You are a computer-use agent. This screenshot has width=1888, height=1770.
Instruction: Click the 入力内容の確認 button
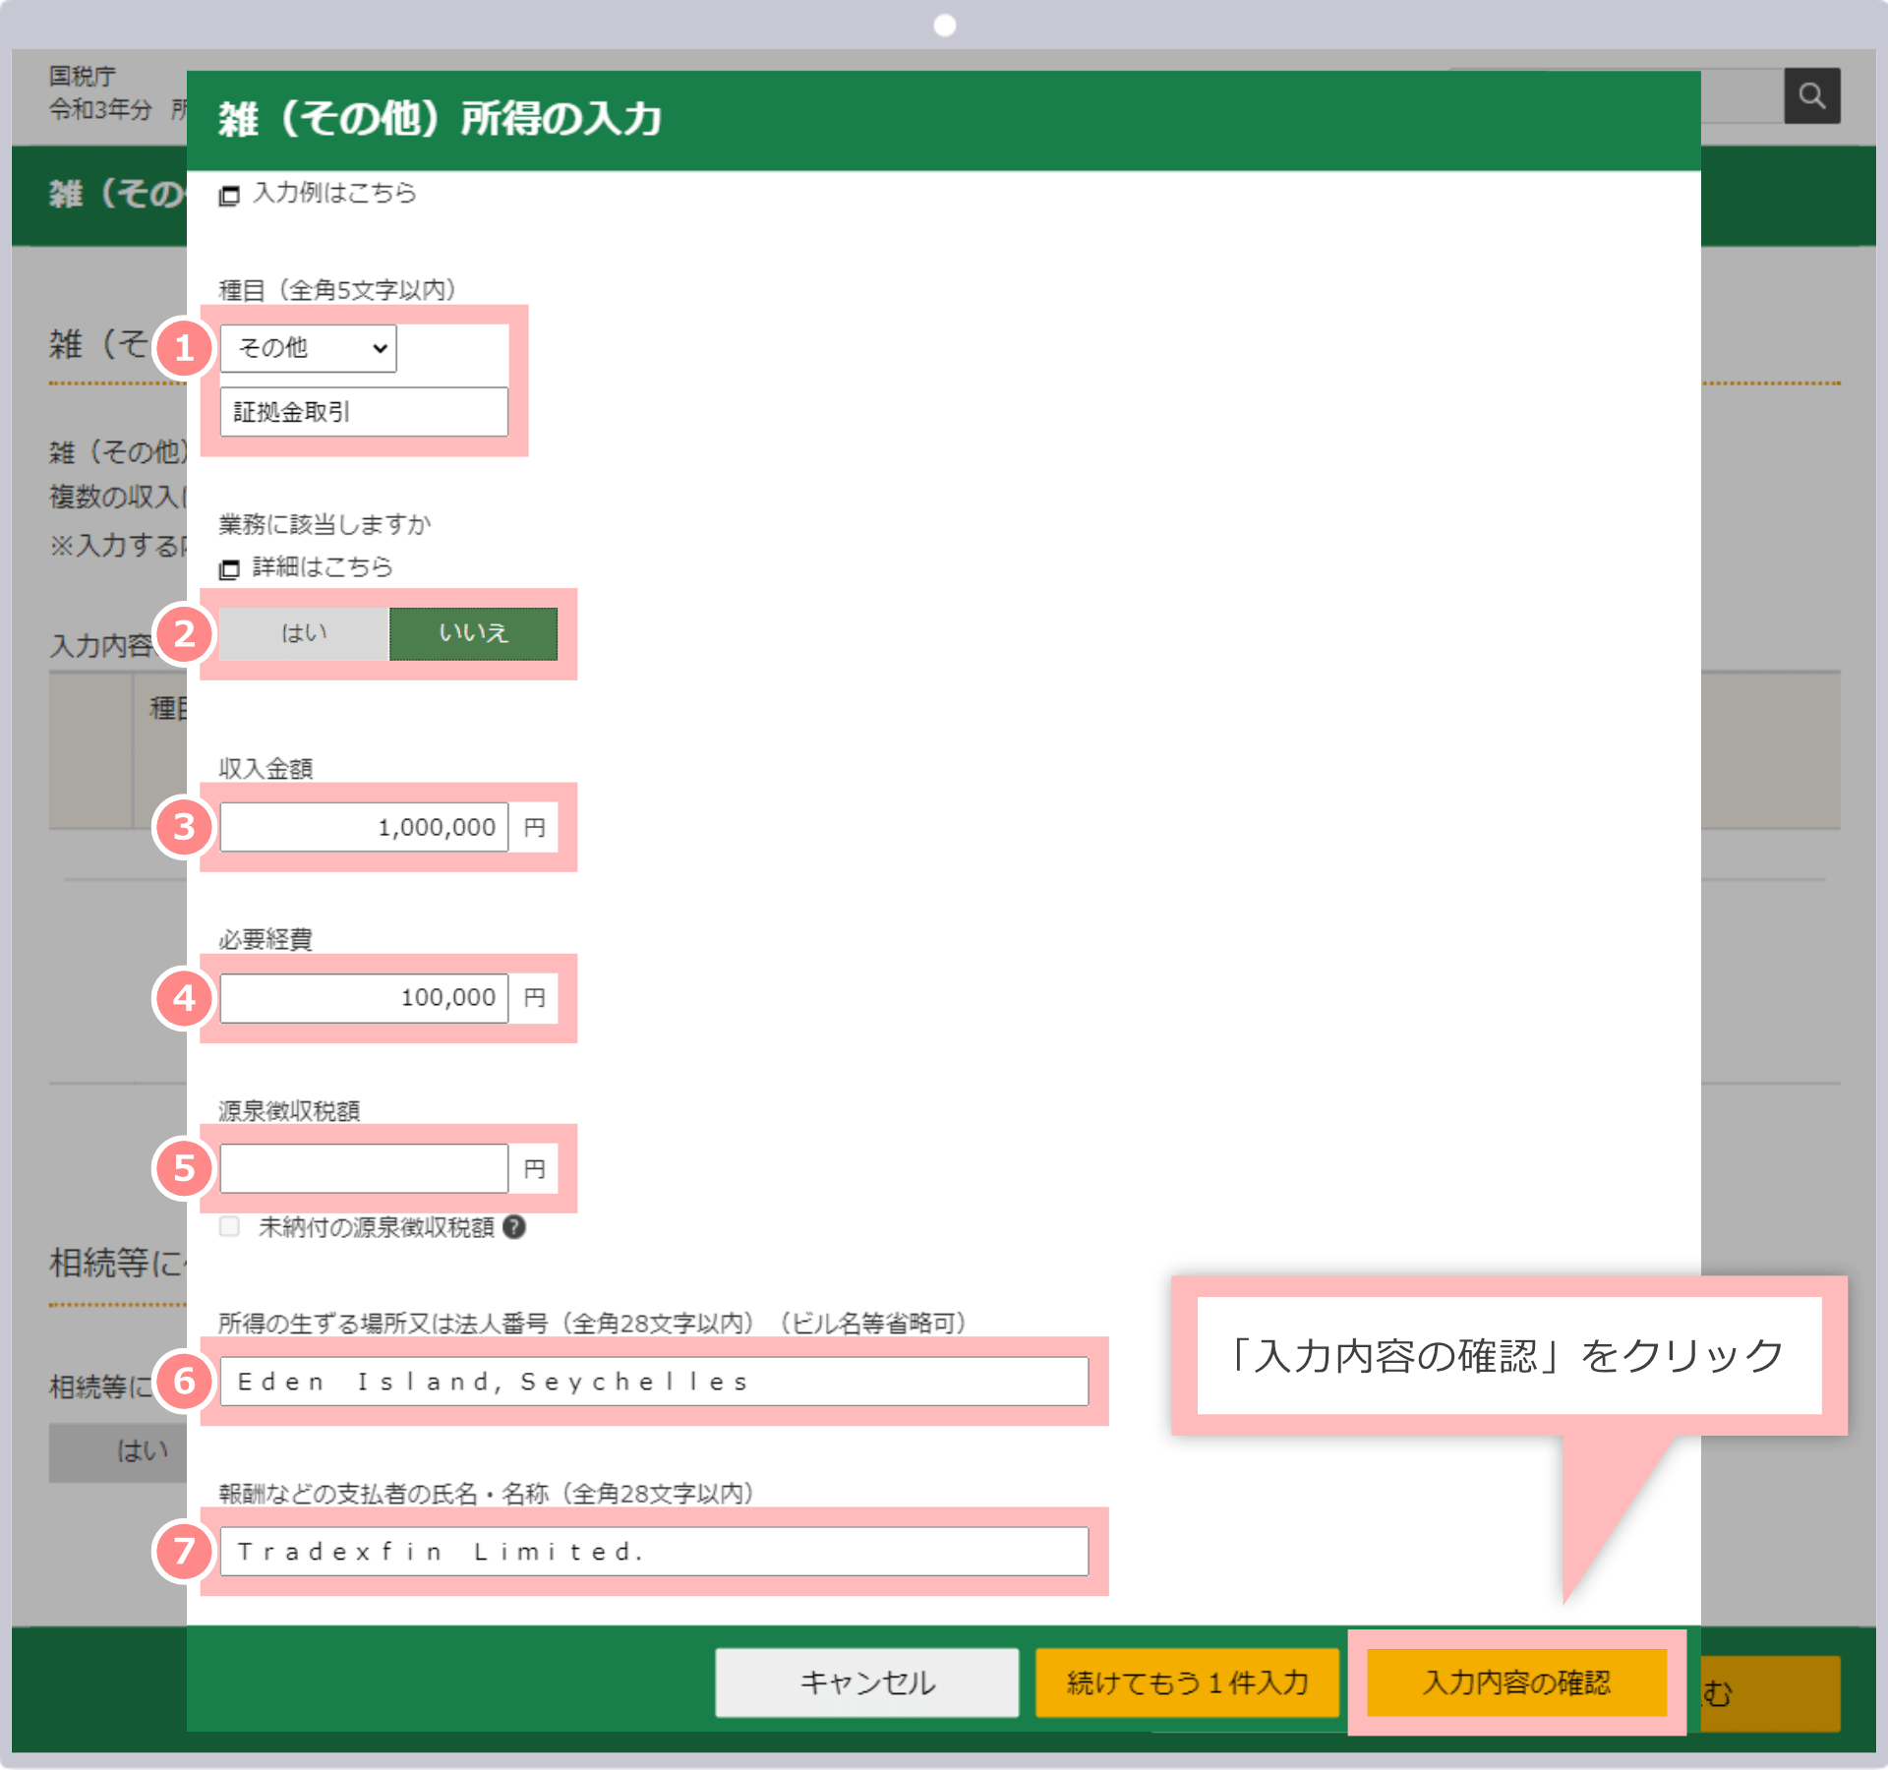(x=1517, y=1681)
